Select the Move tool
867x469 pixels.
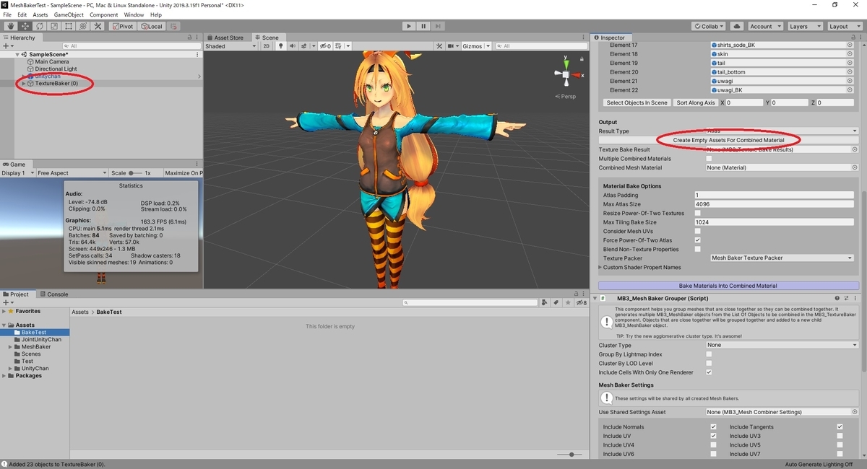(x=25, y=26)
